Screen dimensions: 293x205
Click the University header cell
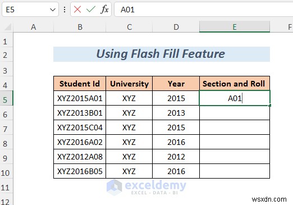point(129,84)
